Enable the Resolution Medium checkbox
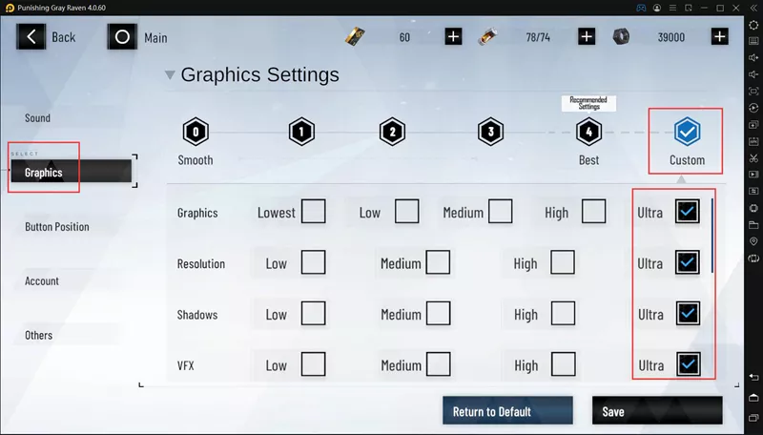763x435 pixels. pos(438,263)
